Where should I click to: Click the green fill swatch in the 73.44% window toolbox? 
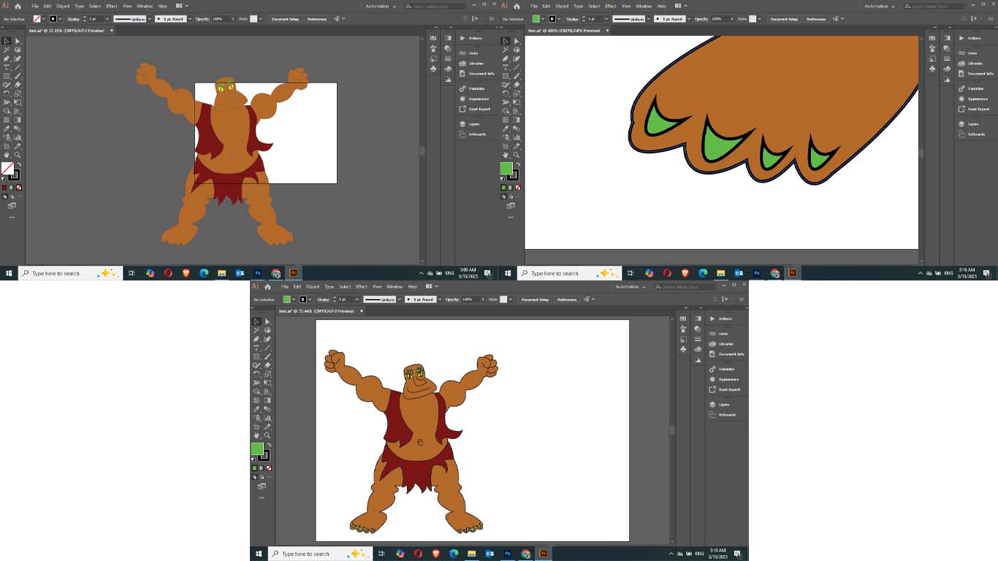tap(257, 449)
